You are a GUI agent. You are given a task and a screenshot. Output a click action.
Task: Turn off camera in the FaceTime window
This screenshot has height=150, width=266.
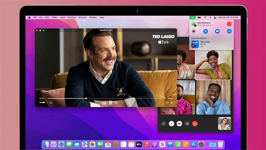(179, 123)
